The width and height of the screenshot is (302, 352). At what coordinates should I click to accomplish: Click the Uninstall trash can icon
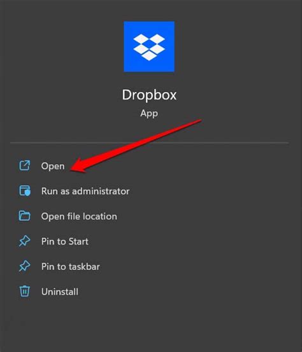(x=24, y=292)
